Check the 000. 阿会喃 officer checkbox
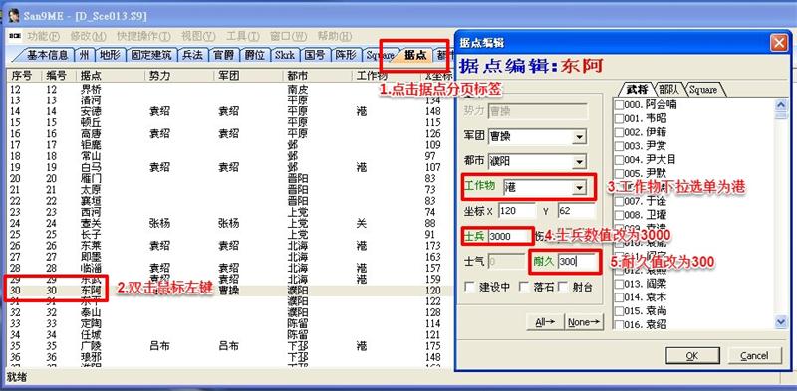This screenshot has height=391, width=797. tap(619, 105)
